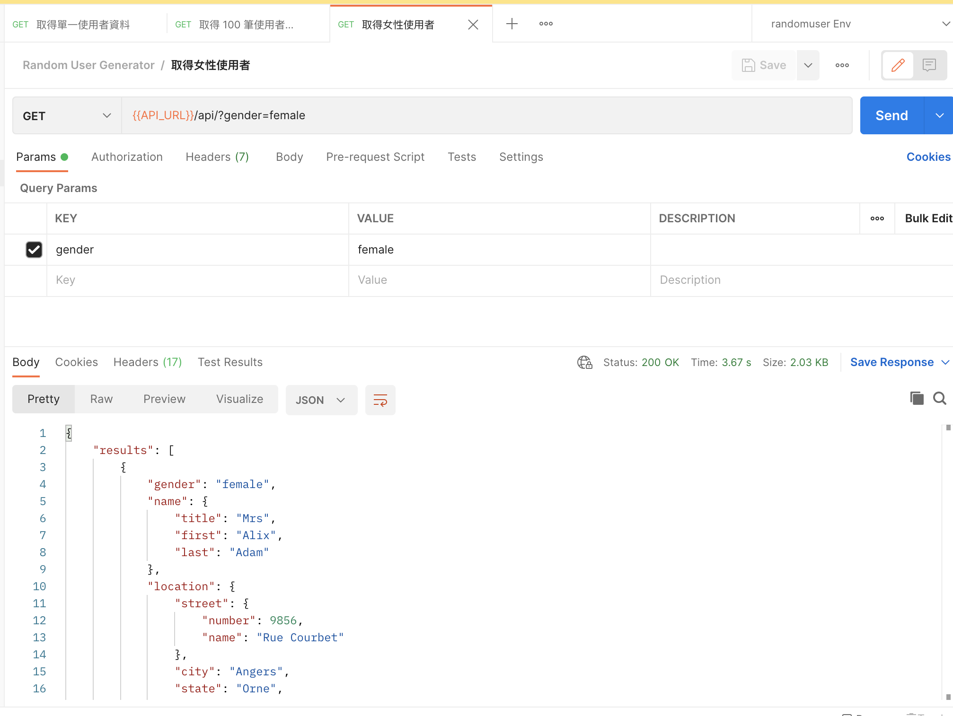Click the Send button
Screen dimensions: 953x716
click(x=891, y=115)
